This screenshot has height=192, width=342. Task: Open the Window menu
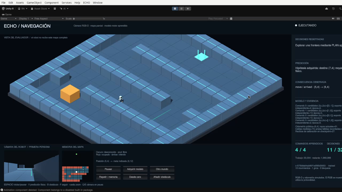98,3
